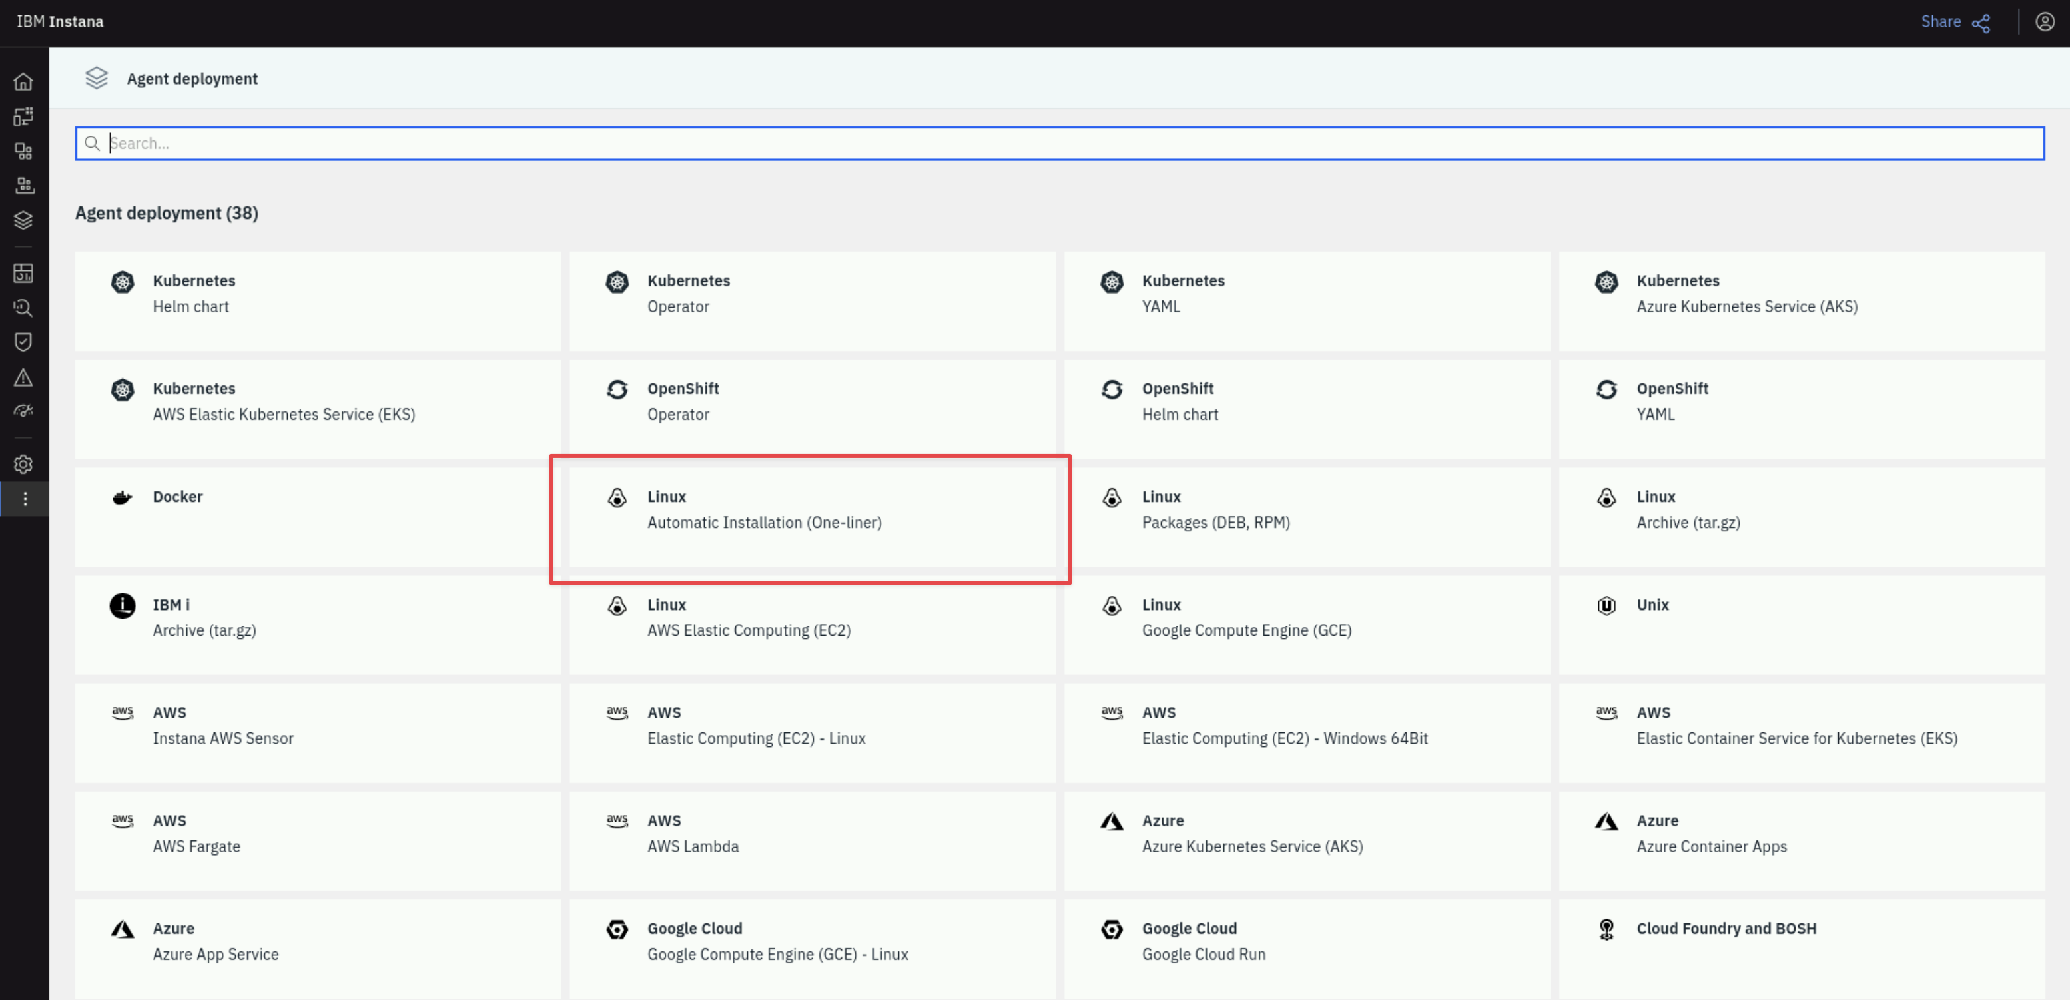Open OpenShift Operator deployment tile
This screenshot has width=2070, height=1000.
pyautogui.click(x=812, y=409)
